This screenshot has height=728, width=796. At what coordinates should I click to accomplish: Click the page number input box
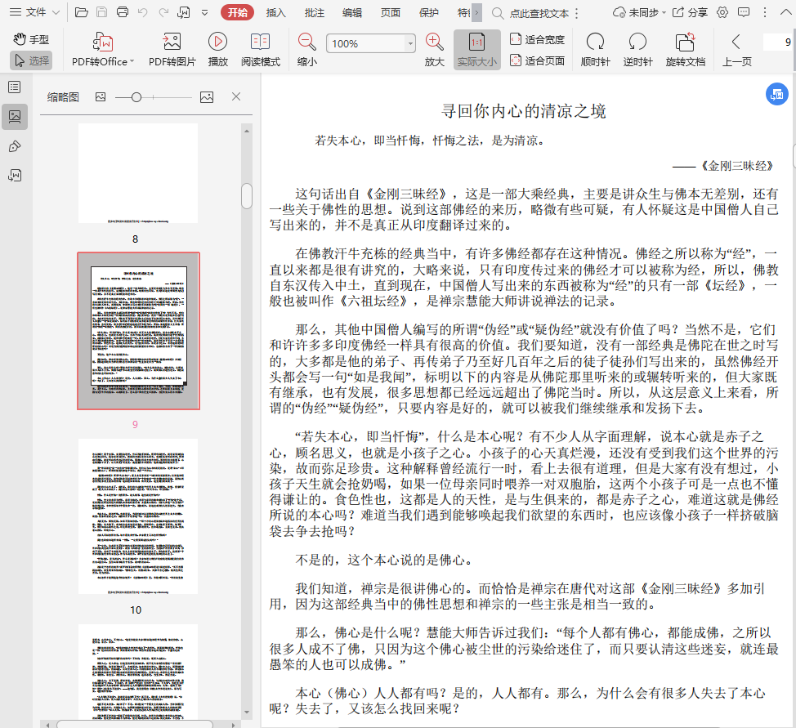[779, 42]
